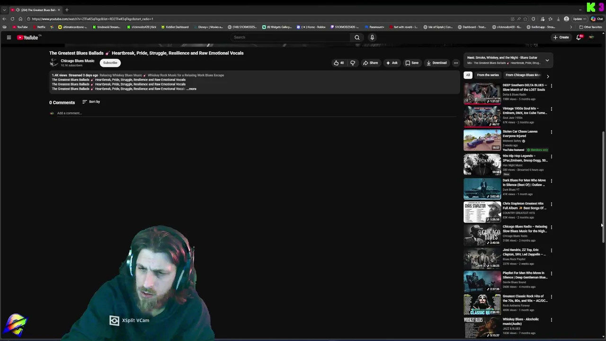The image size is (606, 341).
Task: Expand the description with ...more
Action: pos(191,89)
